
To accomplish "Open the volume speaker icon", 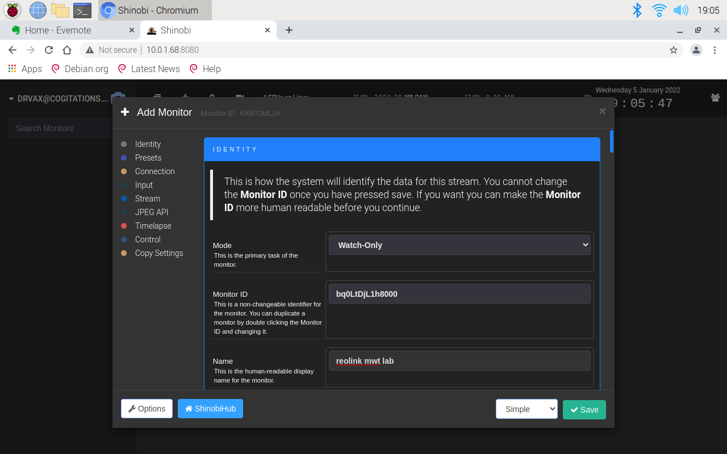I will 680,10.
